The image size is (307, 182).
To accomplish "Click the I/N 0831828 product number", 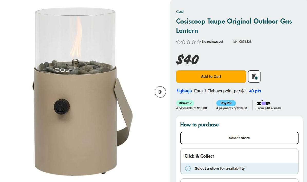I will click(243, 41).
